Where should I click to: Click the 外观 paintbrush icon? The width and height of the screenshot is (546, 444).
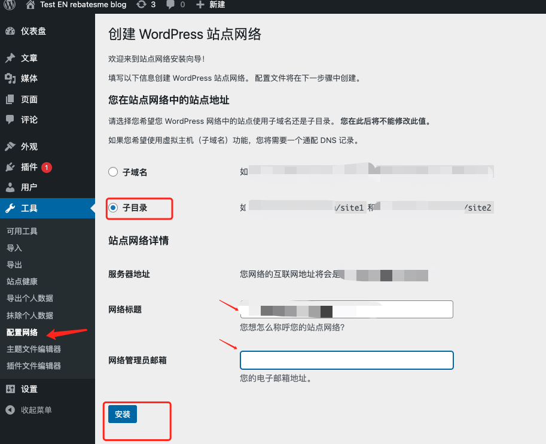(10, 147)
